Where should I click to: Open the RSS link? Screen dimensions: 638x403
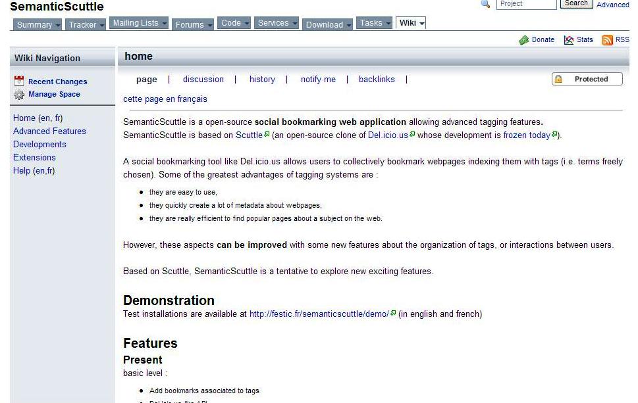pos(622,40)
